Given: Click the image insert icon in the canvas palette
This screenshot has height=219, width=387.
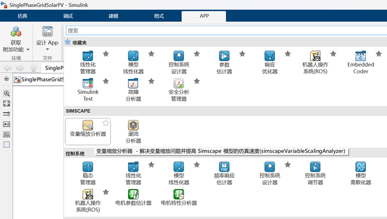Looking at the screenshot, I should coord(7,135).
